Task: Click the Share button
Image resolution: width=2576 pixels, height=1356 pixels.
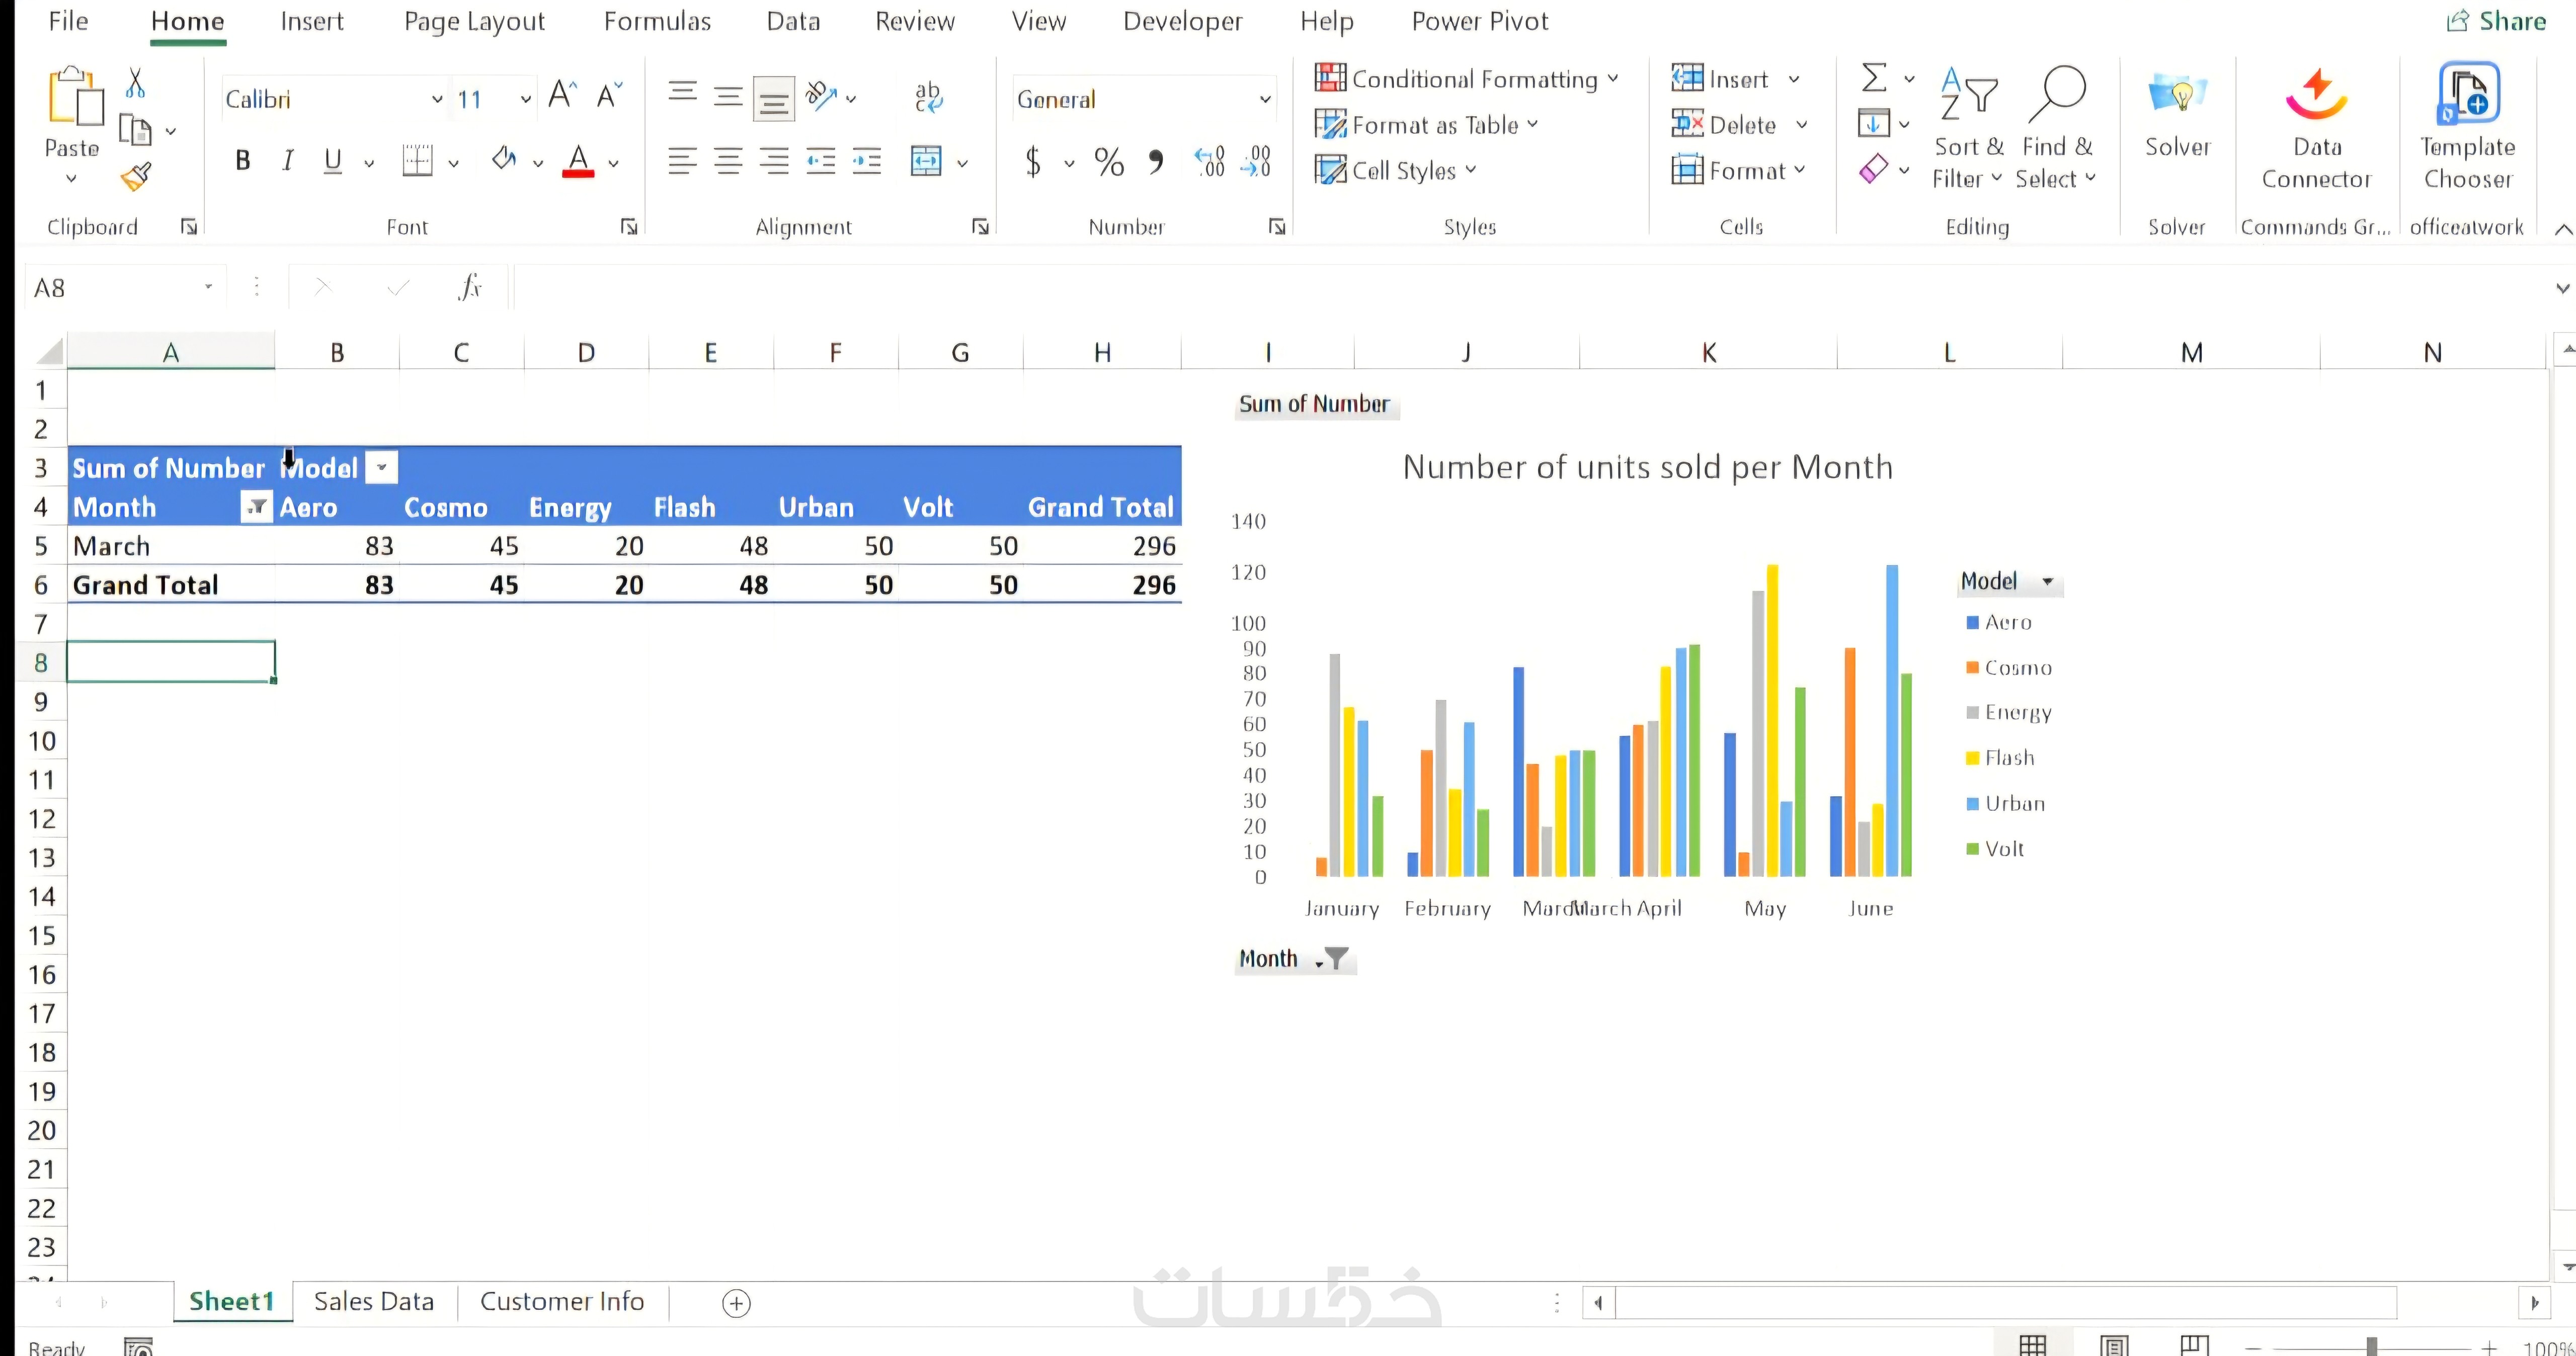Action: click(2496, 21)
